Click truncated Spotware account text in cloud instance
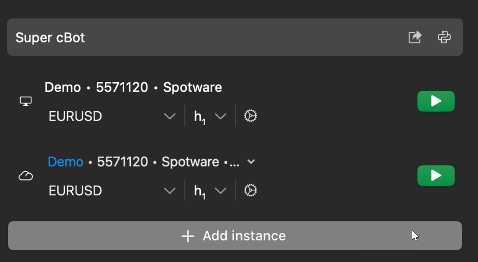478x262 pixels. pos(190,162)
